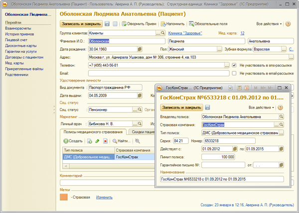
Task: Click magnifier icon next to Личный врач field
Action: pos(140,124)
